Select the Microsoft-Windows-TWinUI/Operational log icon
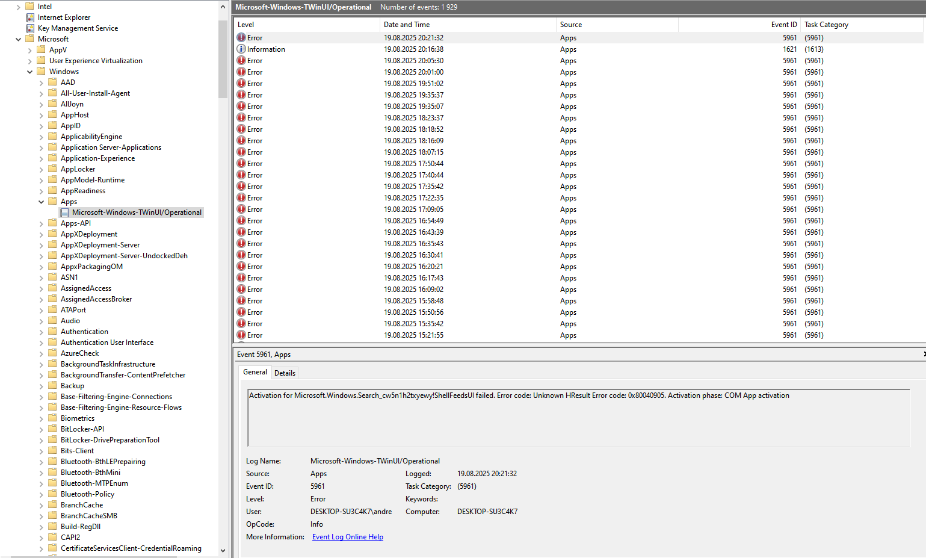The width and height of the screenshot is (926, 558). pyautogui.click(x=64, y=212)
